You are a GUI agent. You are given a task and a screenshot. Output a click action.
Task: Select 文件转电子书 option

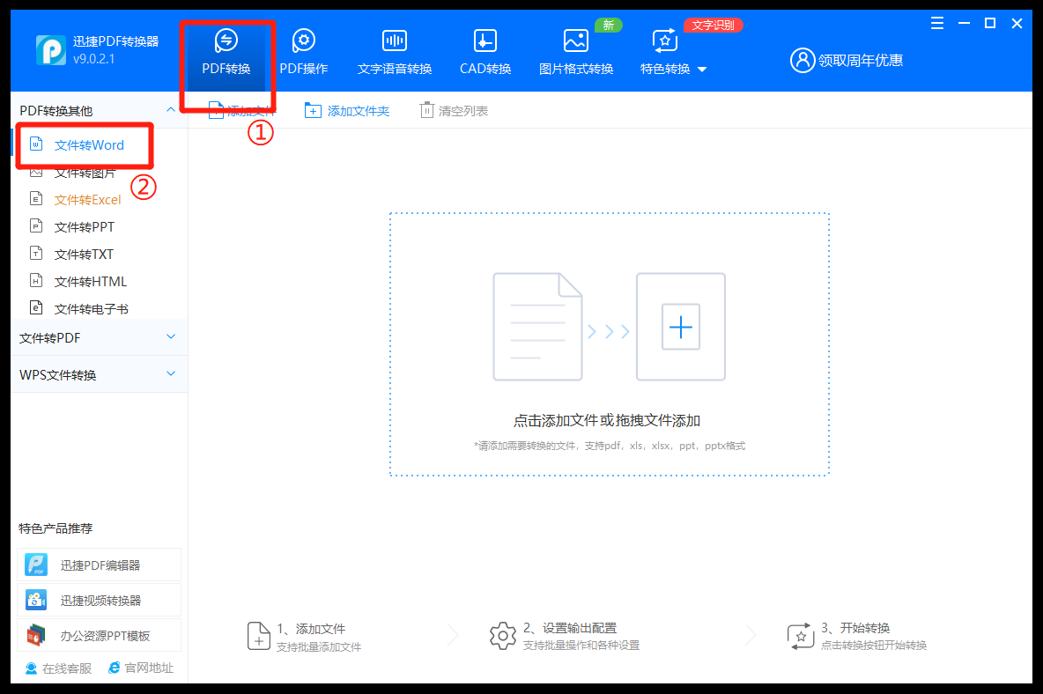coord(91,308)
